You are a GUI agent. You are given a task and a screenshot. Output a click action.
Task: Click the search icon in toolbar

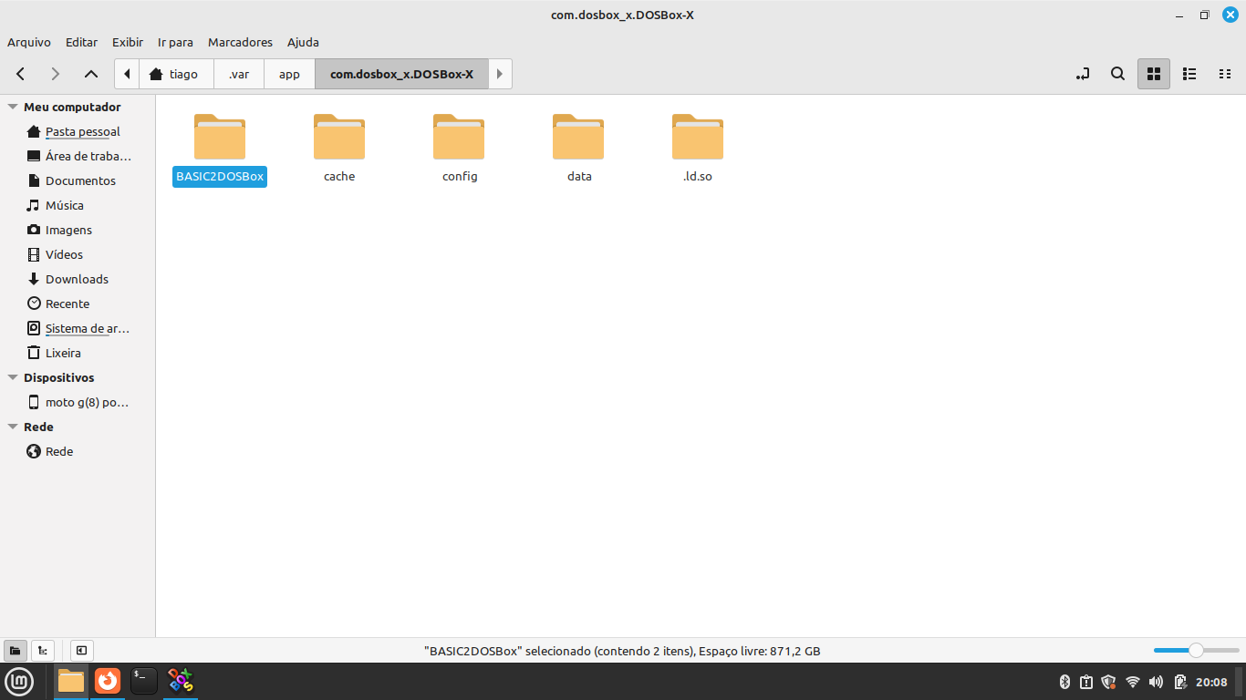pos(1117,74)
